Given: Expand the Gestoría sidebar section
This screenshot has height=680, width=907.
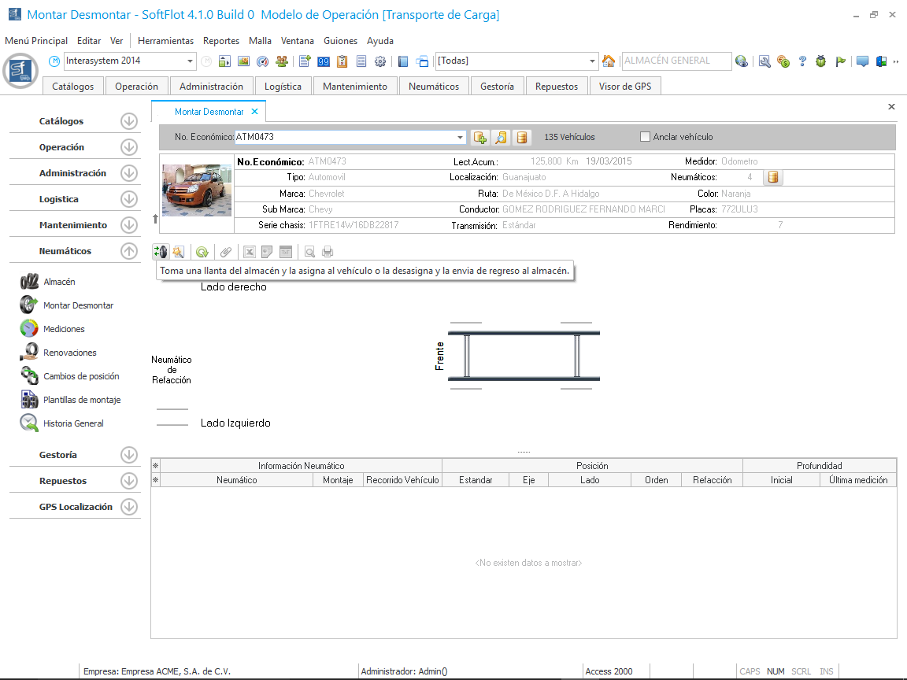Looking at the screenshot, I should (129, 455).
